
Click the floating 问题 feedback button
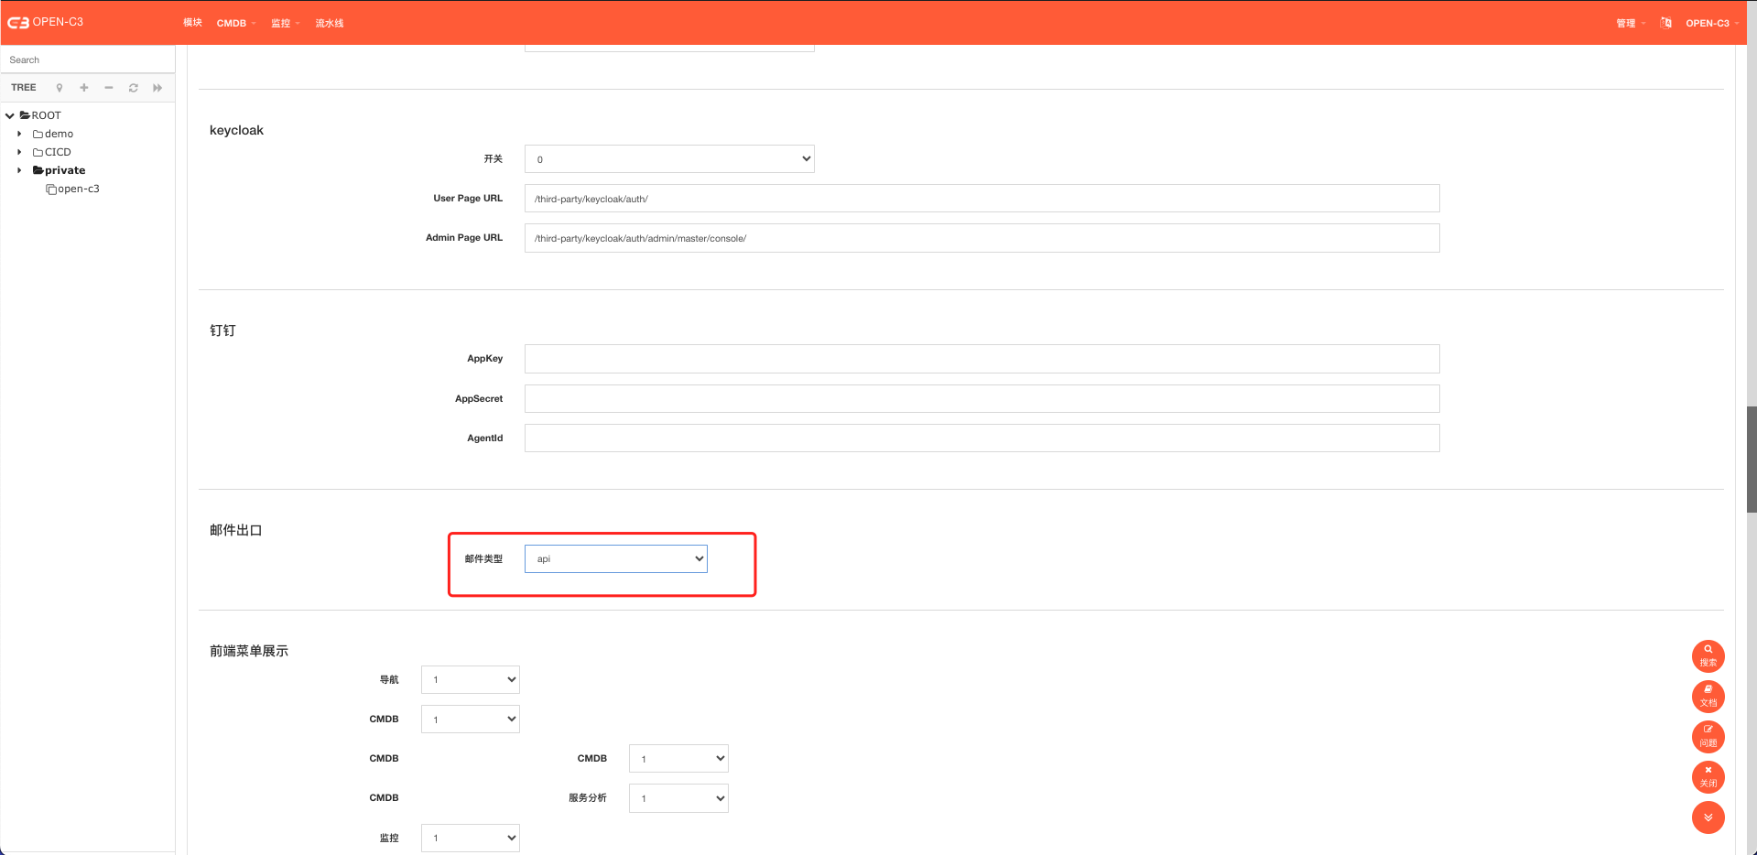click(x=1708, y=737)
